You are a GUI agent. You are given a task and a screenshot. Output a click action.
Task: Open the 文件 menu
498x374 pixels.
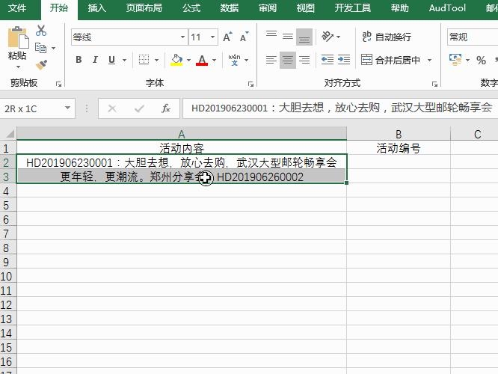pos(17,8)
